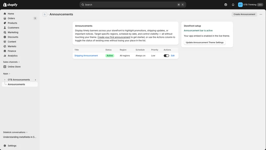266x150 pixels.
Task: Open the OTB Thinking store menu
Action: 250,5
